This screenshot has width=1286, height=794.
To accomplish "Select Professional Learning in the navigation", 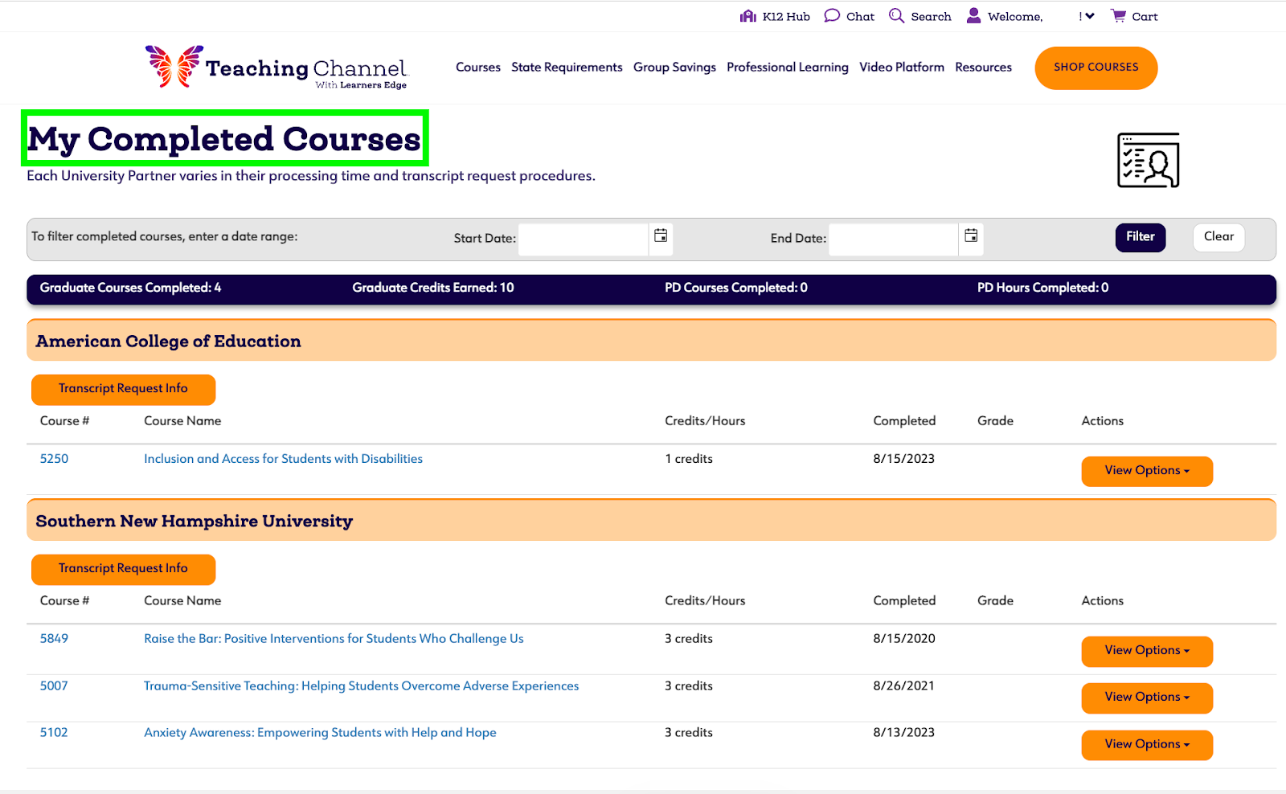I will point(787,68).
